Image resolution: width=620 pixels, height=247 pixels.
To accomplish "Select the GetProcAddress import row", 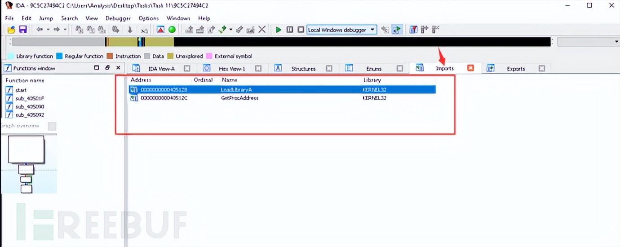I will (282, 98).
